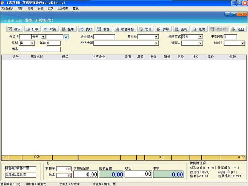This screenshot has height=186, width=248.
Task: Open the 系统维护 menu
Action: 7,9
